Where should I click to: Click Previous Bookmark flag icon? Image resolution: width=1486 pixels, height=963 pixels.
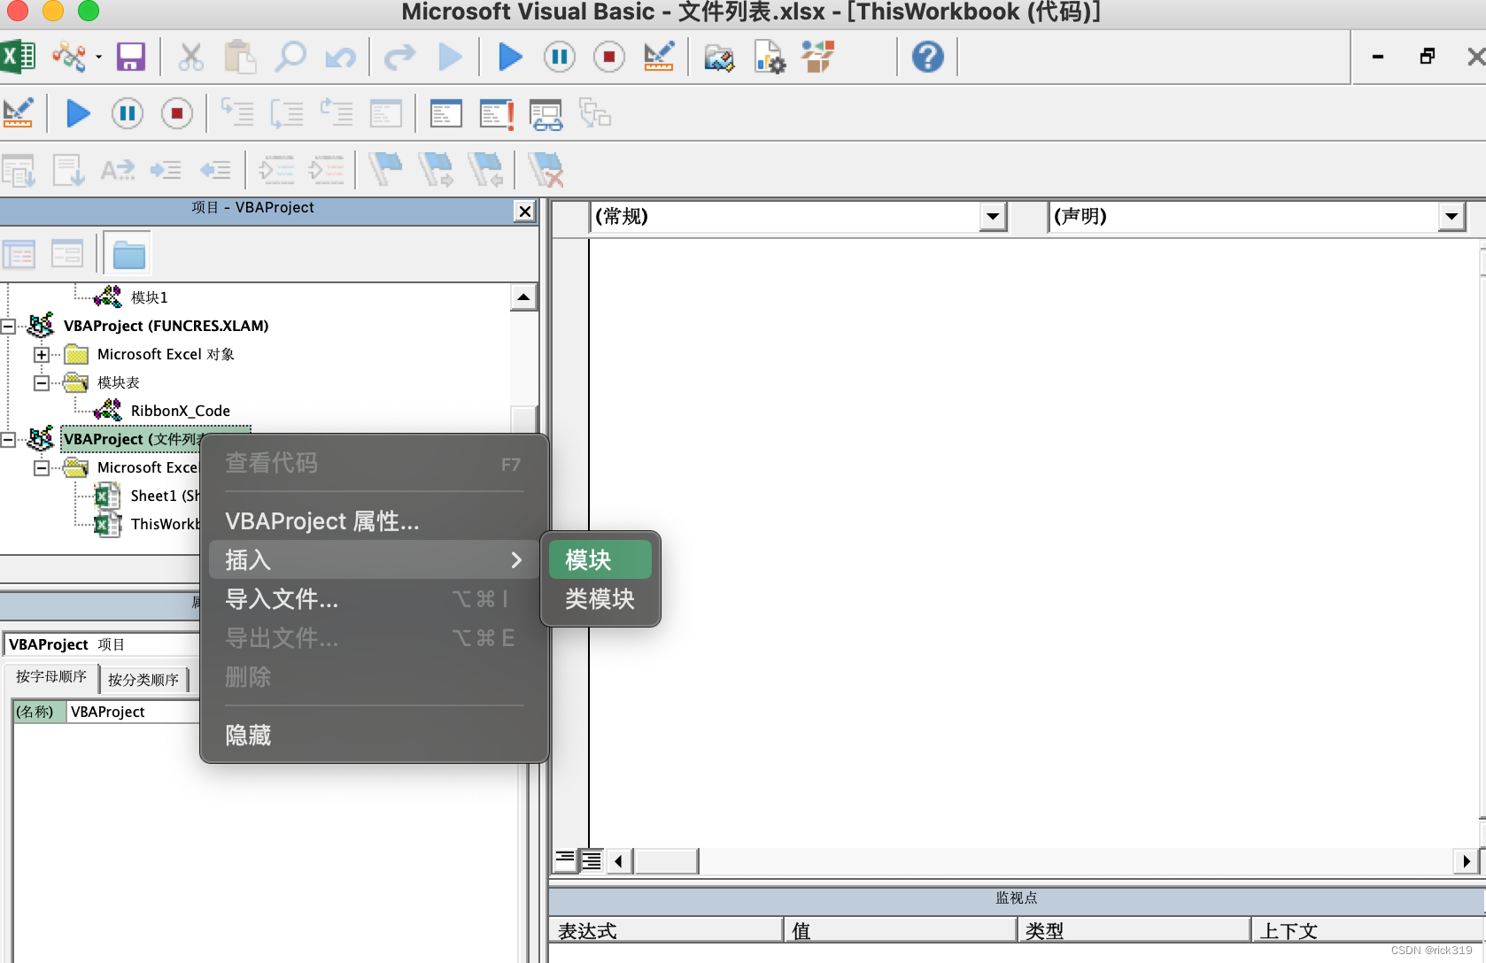[486, 168]
